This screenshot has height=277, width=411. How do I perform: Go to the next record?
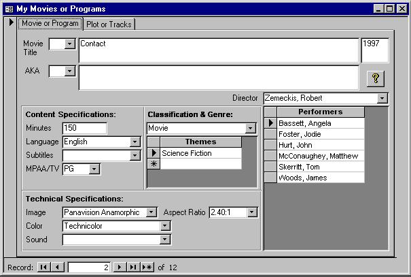click(120, 267)
